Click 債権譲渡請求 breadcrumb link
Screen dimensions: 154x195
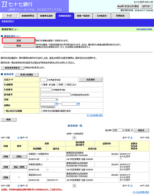pos(8,21)
